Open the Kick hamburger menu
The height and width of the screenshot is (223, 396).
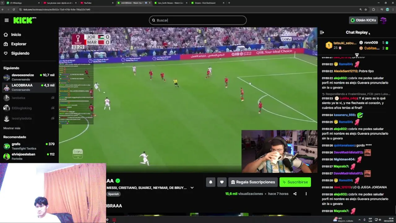pos(6,20)
